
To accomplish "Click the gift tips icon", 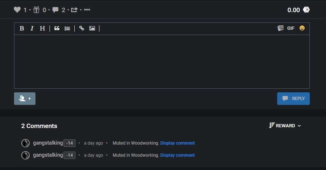I will (36, 10).
